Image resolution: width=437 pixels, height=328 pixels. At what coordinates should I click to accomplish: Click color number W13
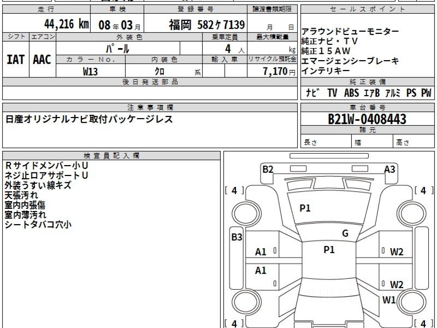(90, 71)
